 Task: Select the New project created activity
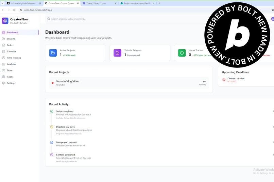[70, 144]
